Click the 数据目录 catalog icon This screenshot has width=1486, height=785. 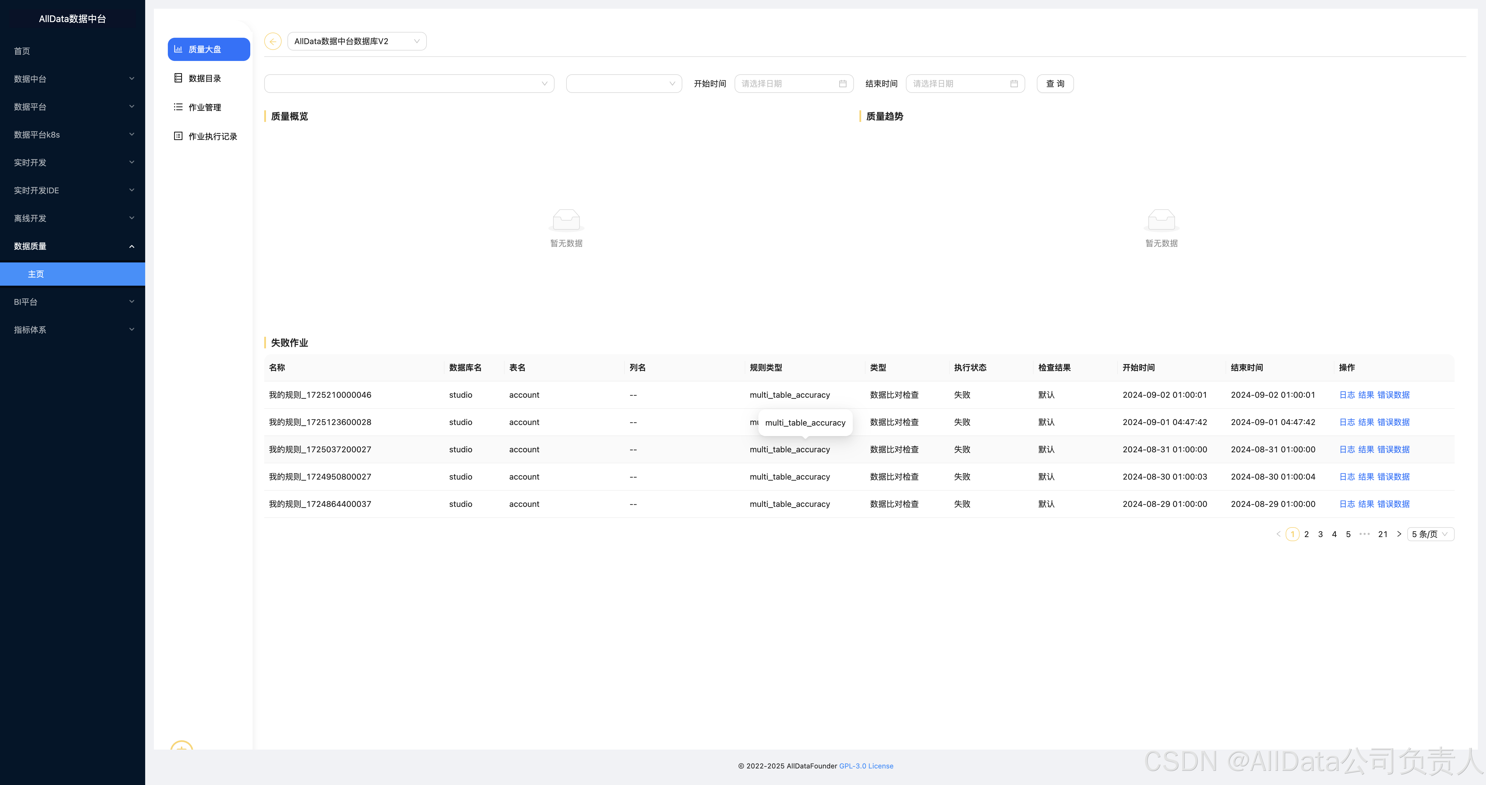click(x=178, y=78)
